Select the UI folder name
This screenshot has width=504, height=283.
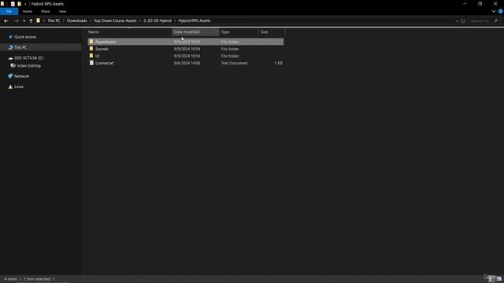(97, 56)
